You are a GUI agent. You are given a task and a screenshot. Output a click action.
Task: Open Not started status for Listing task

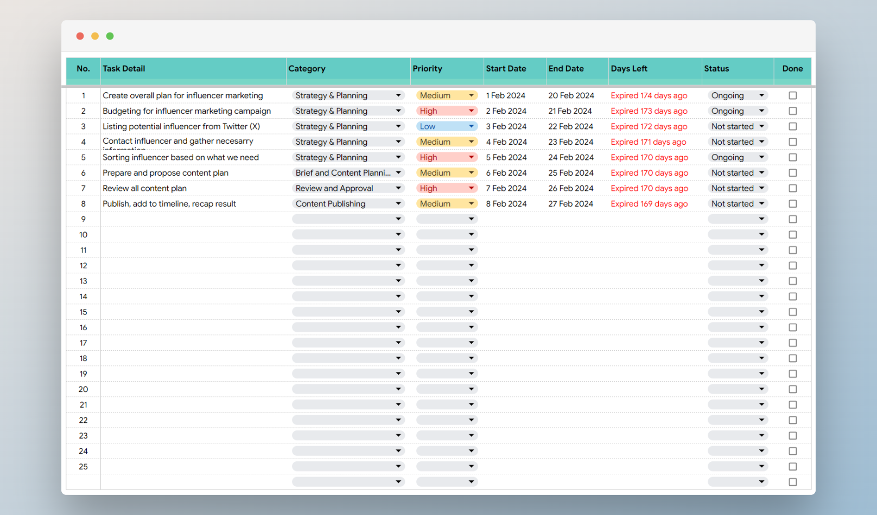tap(738, 126)
